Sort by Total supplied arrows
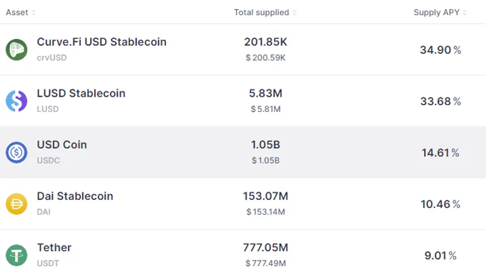Viewport: 486px width, 276px height. click(x=294, y=12)
